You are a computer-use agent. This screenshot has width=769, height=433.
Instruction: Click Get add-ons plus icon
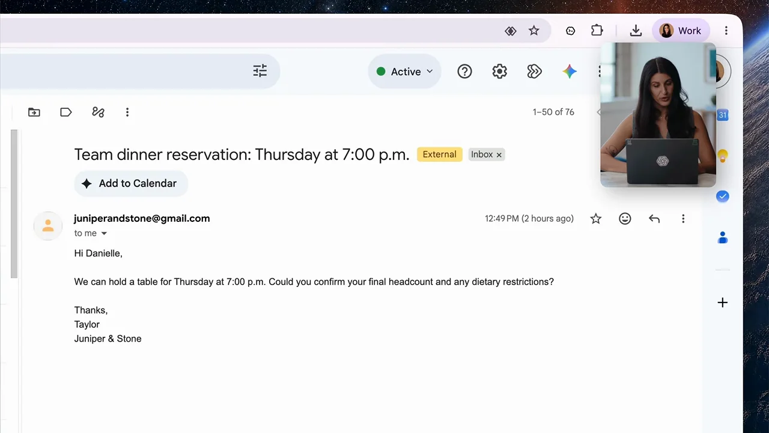click(x=723, y=302)
